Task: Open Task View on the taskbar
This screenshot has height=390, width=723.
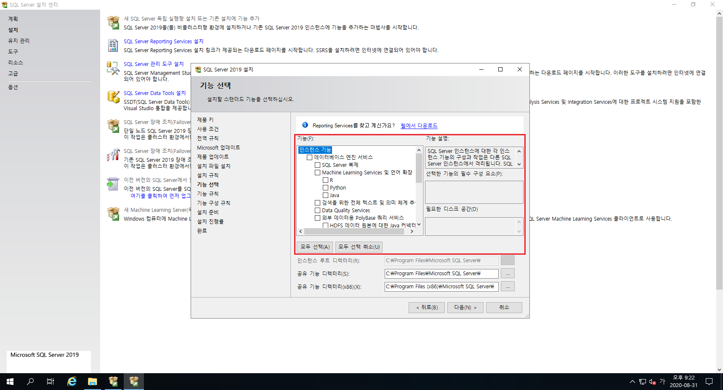Action: coord(51,382)
